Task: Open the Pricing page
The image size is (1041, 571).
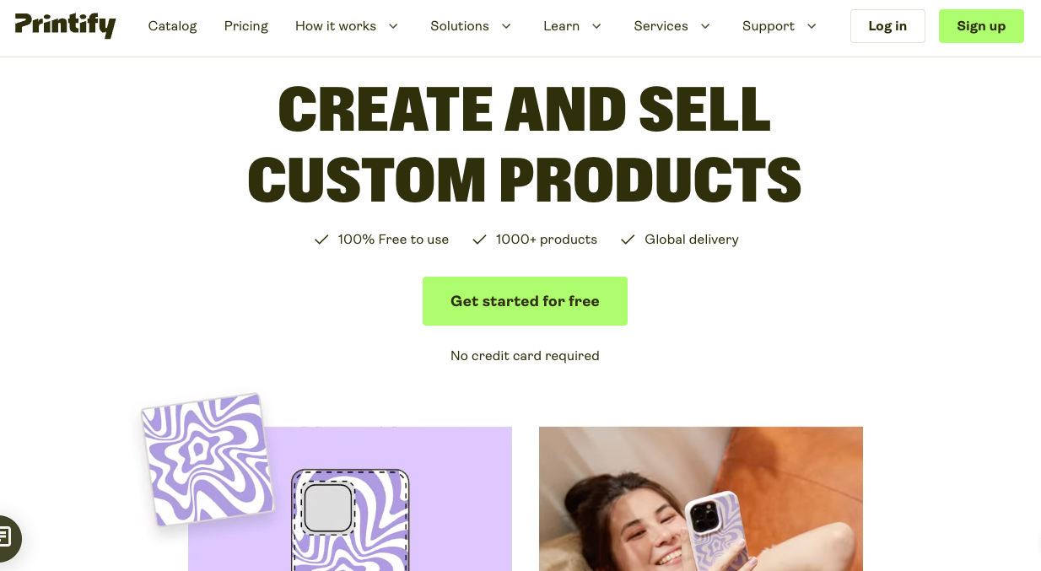Action: tap(246, 26)
